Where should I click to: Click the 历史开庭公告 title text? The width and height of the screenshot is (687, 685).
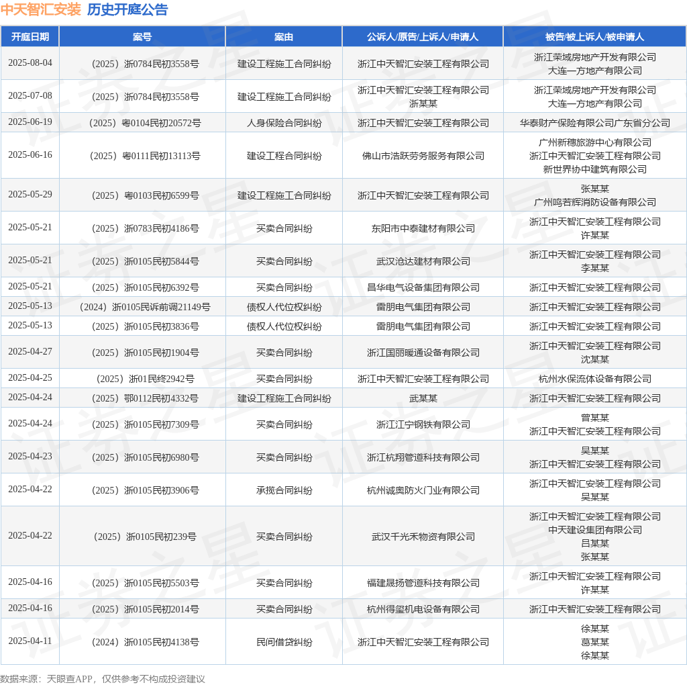pyautogui.click(x=127, y=9)
